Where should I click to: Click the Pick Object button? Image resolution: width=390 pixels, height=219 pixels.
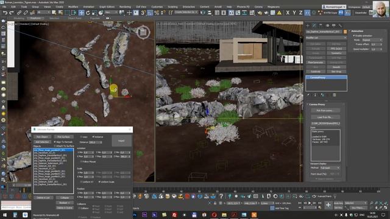tap(42, 137)
